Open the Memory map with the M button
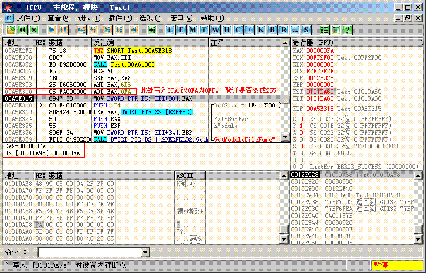426x273 pixels. click(x=193, y=30)
